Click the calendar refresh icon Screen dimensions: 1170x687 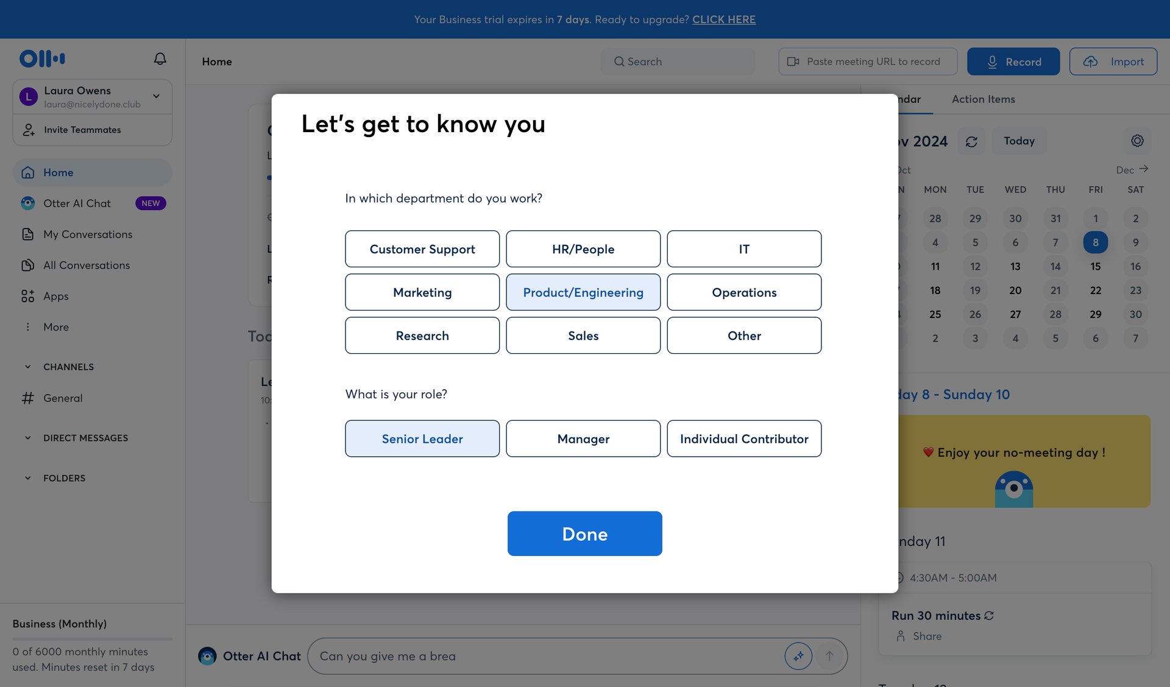point(971,141)
